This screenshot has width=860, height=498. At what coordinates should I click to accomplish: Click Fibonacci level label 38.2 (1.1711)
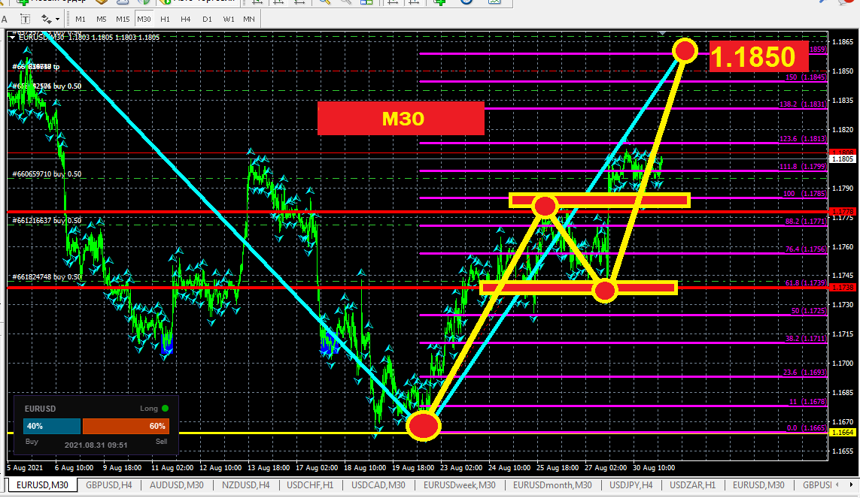806,339
